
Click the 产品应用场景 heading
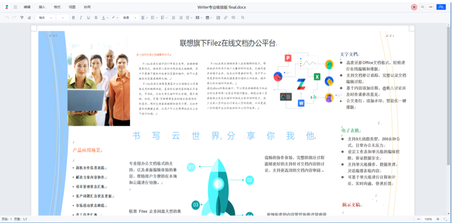click(87, 150)
